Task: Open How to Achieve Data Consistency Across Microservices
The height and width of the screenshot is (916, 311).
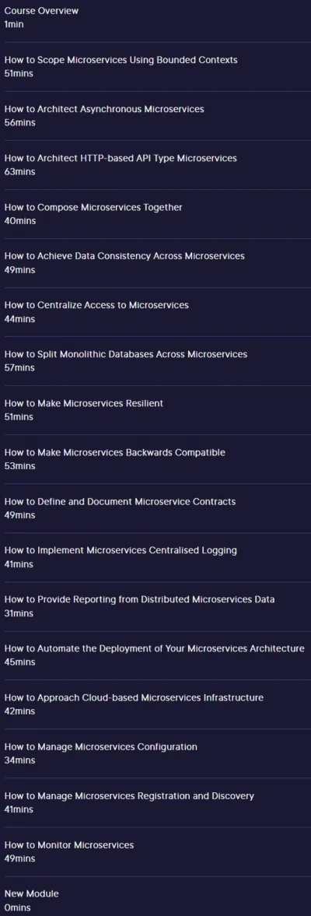Action: click(155, 263)
